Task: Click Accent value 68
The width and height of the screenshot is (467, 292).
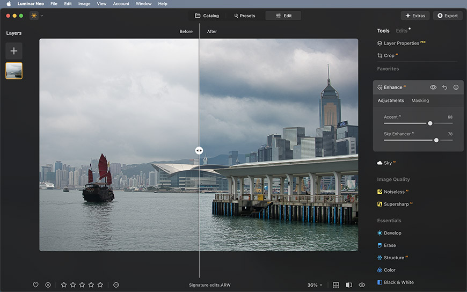Action: click(x=450, y=117)
